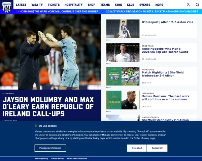The image size is (202, 161).
Task: Click Reject all cookies button
Action: pyautogui.click(x=137, y=148)
